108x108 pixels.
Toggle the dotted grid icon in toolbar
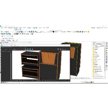(18, 32)
